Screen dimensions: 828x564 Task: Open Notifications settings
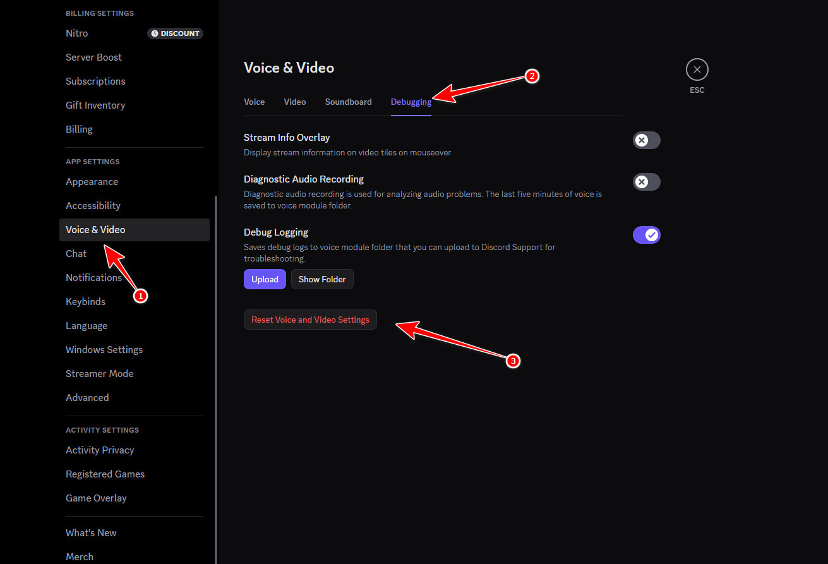(x=135, y=278)
